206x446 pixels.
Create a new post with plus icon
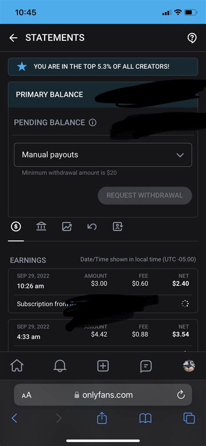click(103, 366)
